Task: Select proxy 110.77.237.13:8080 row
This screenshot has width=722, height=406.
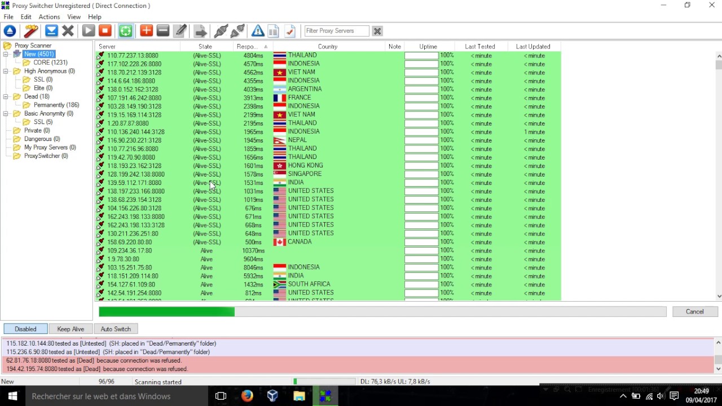Action: [328, 55]
